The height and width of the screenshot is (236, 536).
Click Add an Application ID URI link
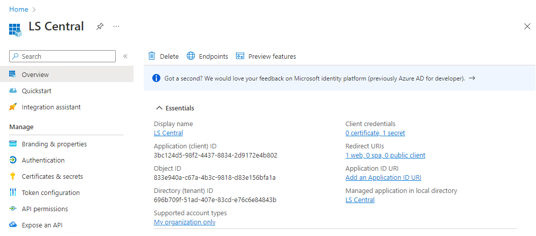(383, 178)
